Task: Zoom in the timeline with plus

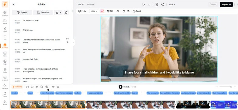Action: pyautogui.click(x=235, y=87)
